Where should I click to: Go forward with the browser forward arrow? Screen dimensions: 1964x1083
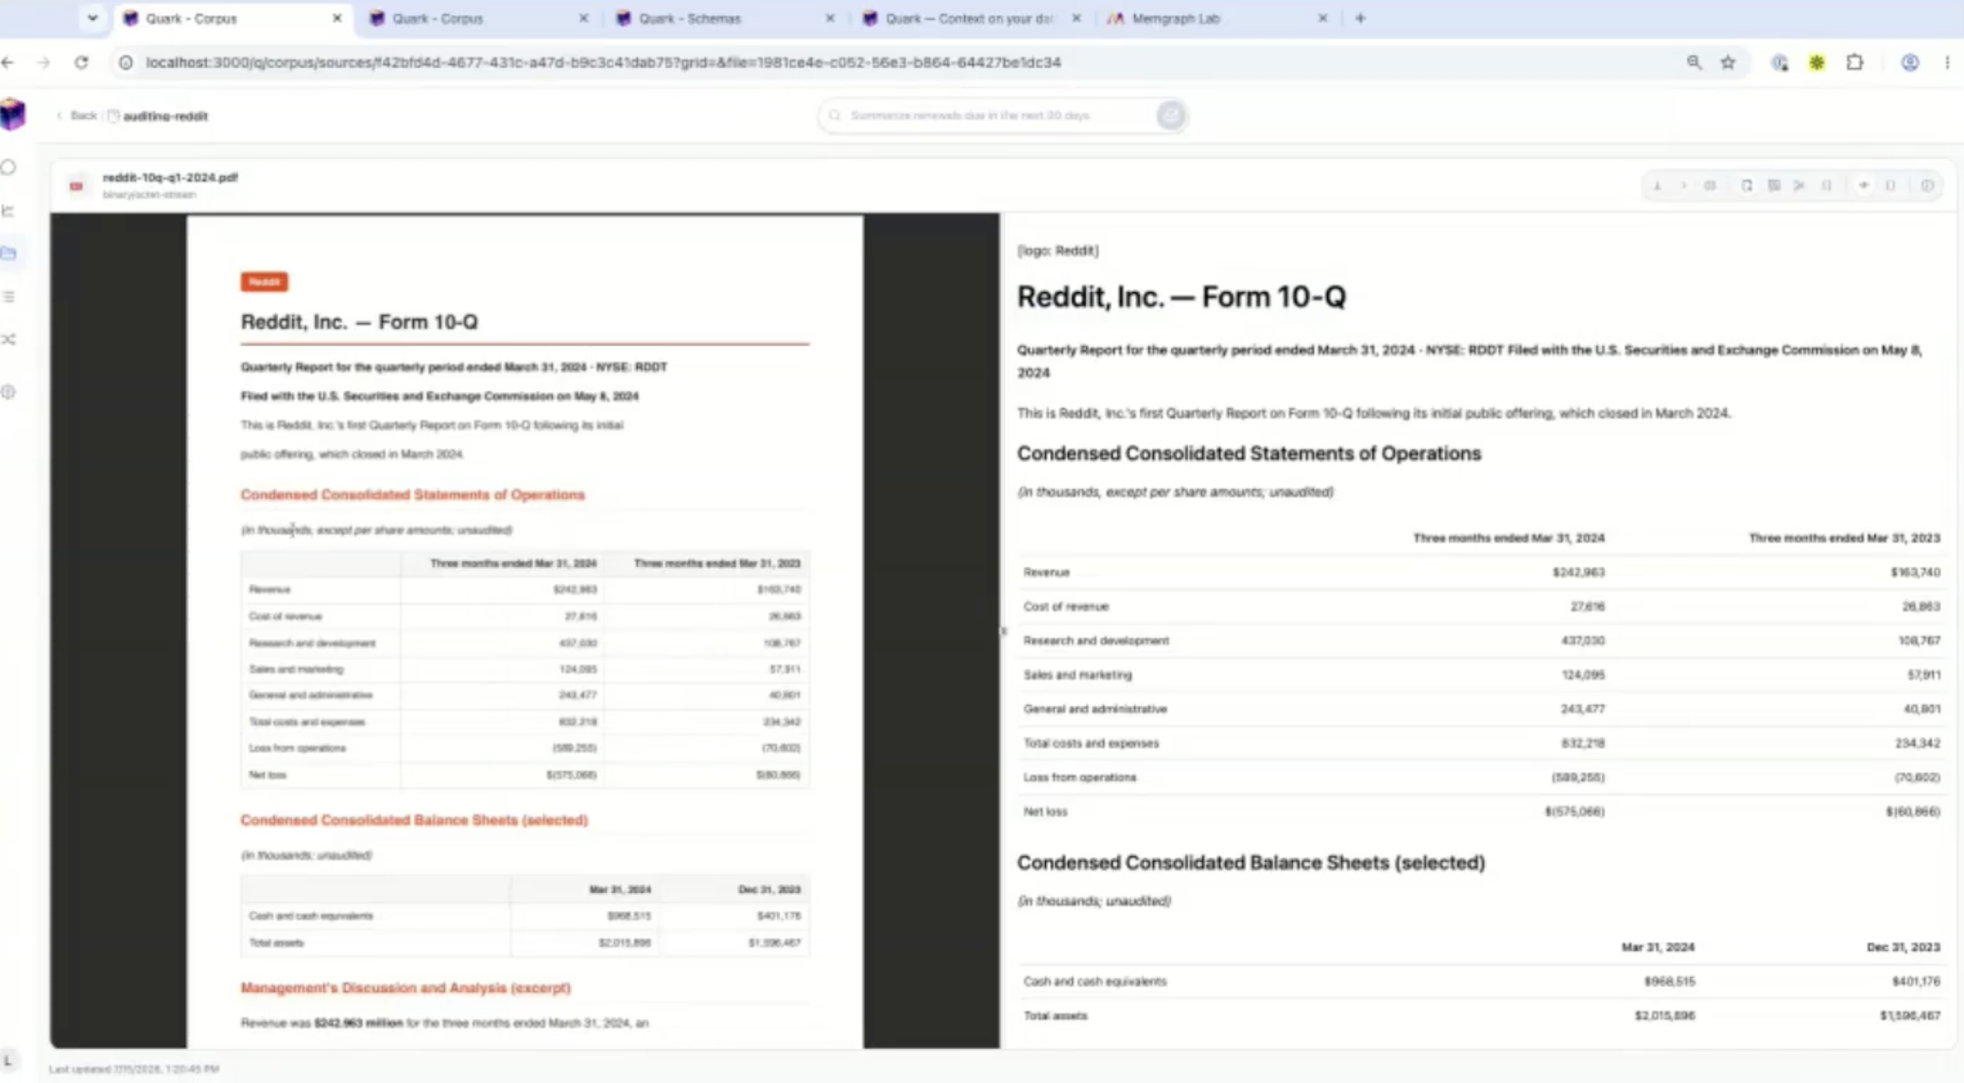[43, 62]
